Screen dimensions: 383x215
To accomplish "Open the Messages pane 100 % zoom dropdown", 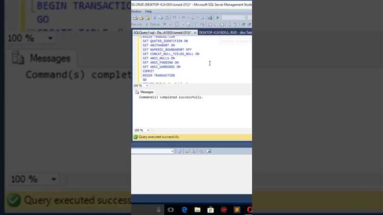I will pos(148,130).
